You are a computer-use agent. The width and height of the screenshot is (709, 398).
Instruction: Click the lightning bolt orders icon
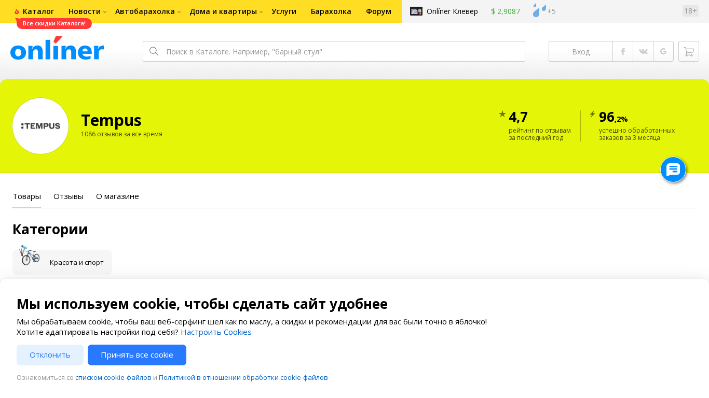pyautogui.click(x=592, y=114)
